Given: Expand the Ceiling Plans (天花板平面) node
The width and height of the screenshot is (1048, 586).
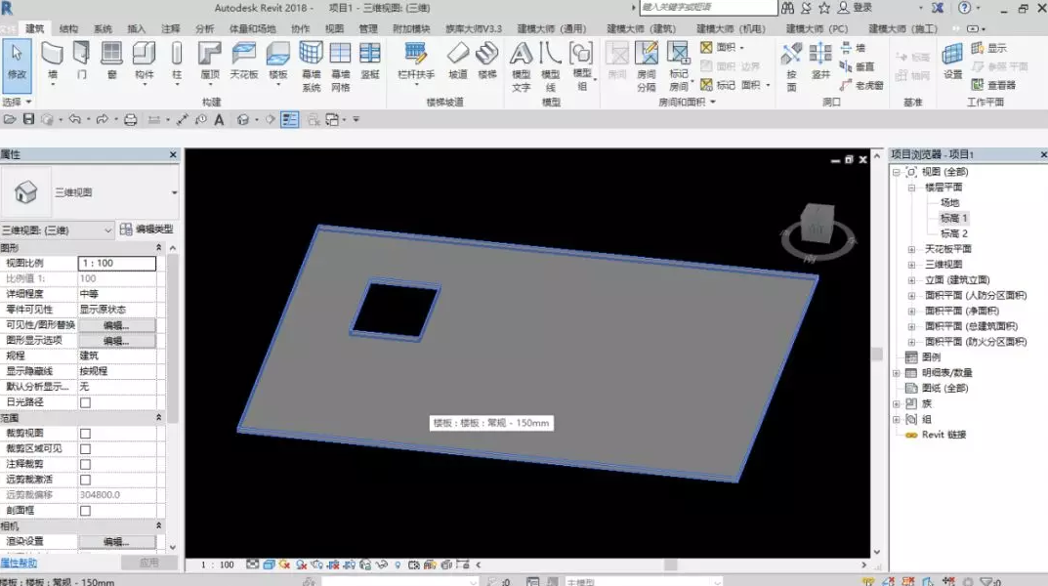Looking at the screenshot, I should [x=911, y=249].
